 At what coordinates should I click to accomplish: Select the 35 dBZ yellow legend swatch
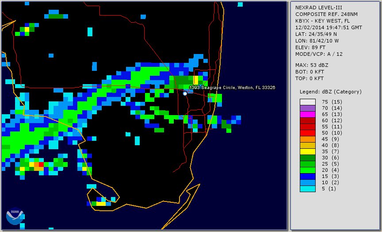click(x=308, y=151)
